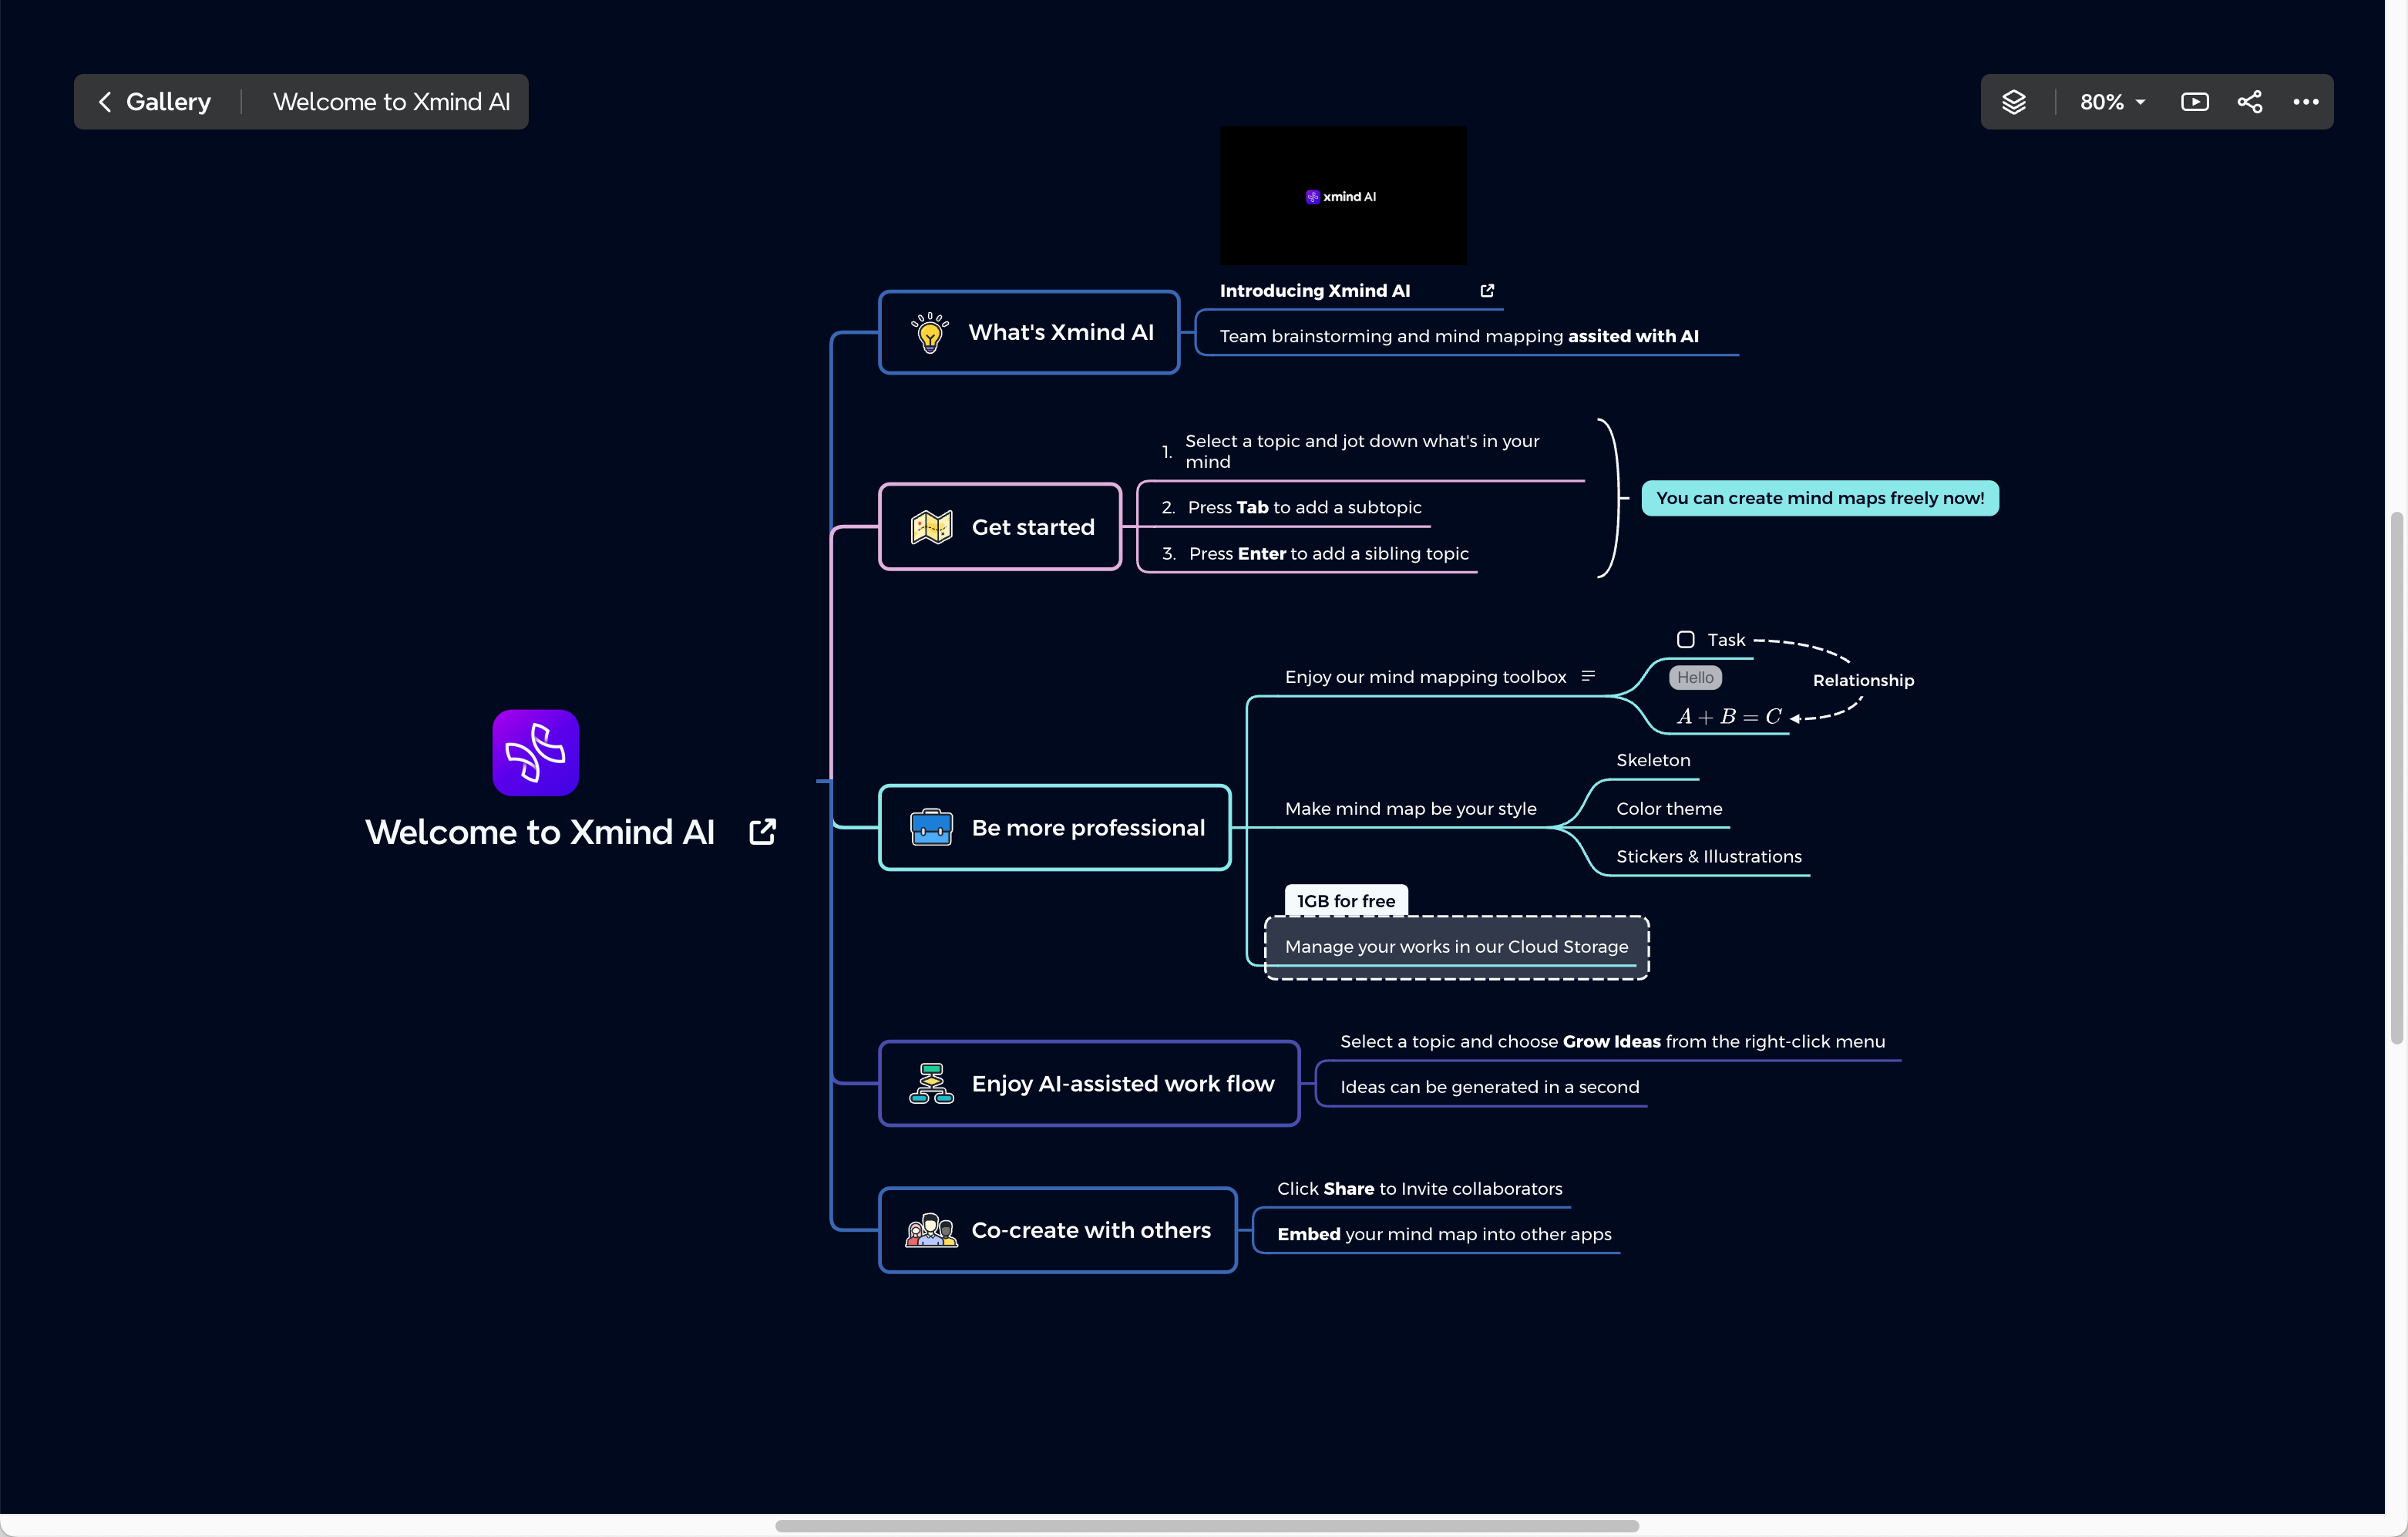Click the horizontal scrollbar at the bottom

[x=1206, y=1526]
